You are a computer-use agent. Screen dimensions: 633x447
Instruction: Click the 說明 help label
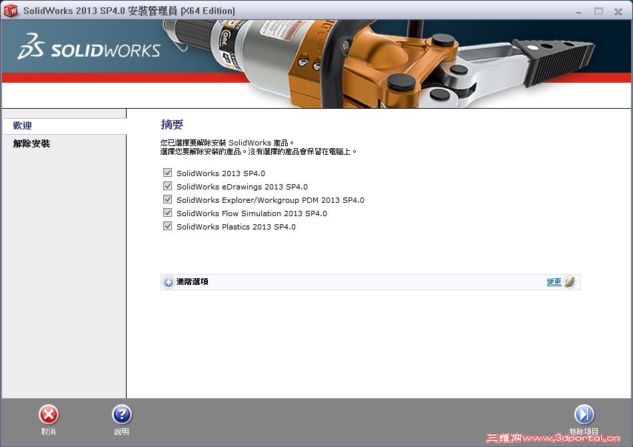[121, 432]
